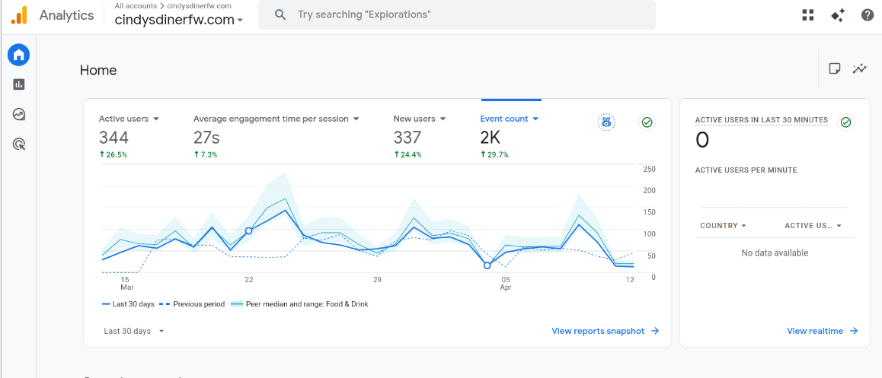Click the green data quality check on chart card
The image size is (882, 378).
[647, 122]
